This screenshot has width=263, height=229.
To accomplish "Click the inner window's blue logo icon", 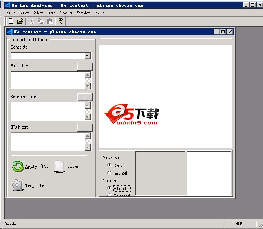I will click(x=10, y=32).
